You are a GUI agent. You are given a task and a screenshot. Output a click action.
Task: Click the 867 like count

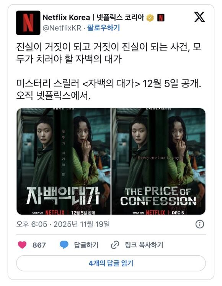pos(39,245)
